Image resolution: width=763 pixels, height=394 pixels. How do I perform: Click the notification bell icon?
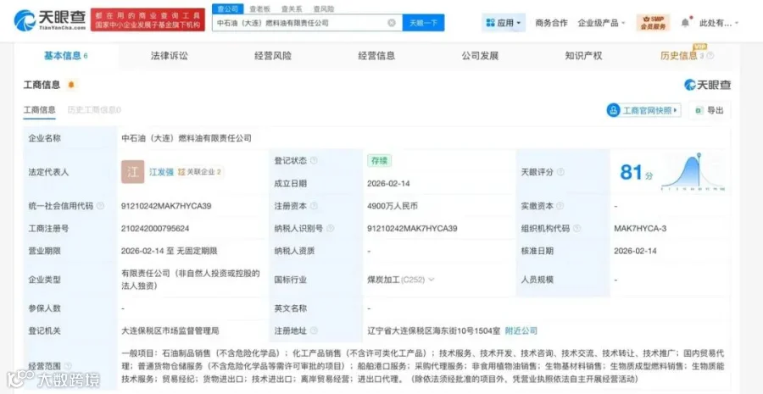tap(685, 22)
